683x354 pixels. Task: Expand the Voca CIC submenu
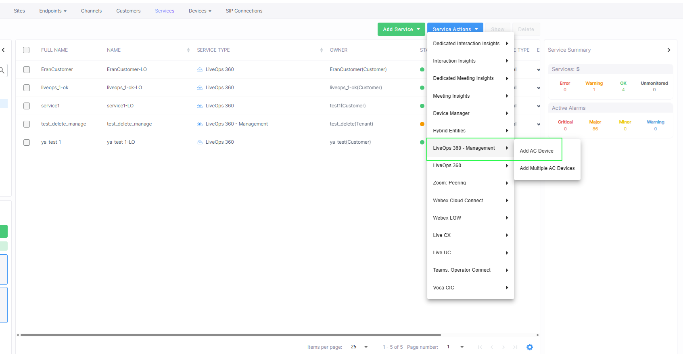(x=470, y=288)
